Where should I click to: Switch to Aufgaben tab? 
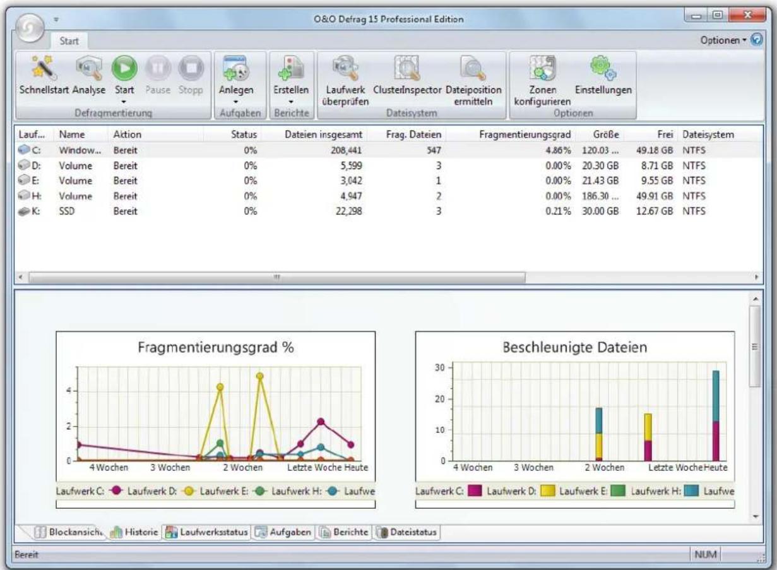click(x=283, y=532)
